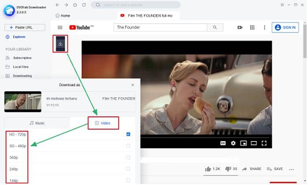Image resolution: width=308 pixels, height=185 pixels.
Task: Click the YouTube logo
Action: point(81,28)
